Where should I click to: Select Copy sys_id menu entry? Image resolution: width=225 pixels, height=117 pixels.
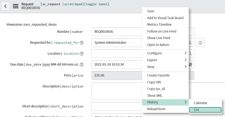tap(156, 89)
